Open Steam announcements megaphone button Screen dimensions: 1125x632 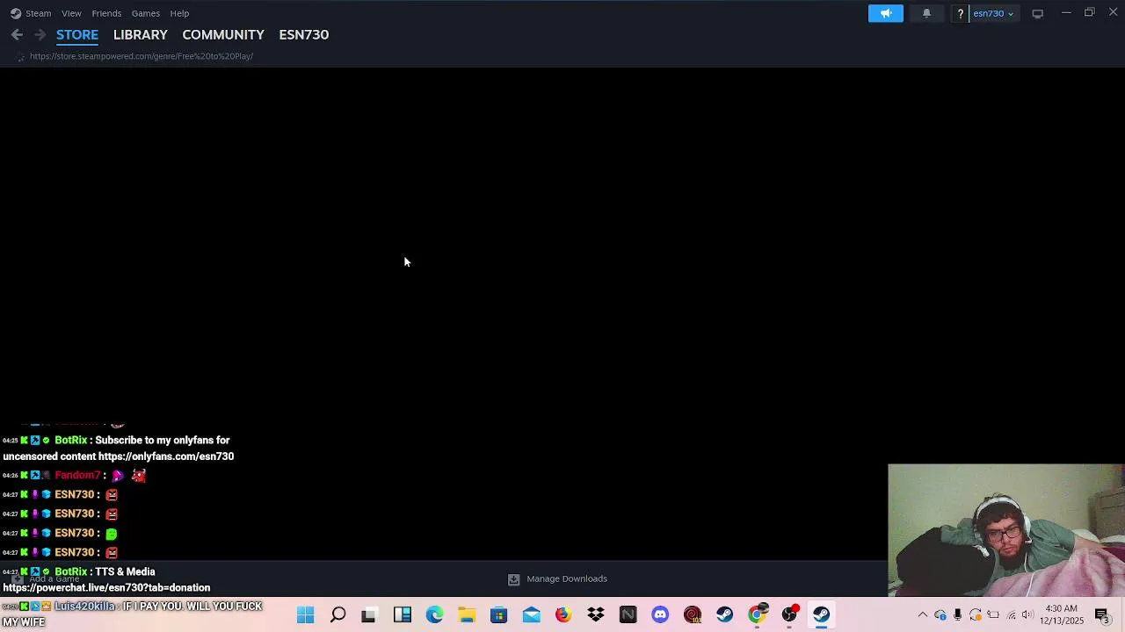885,13
